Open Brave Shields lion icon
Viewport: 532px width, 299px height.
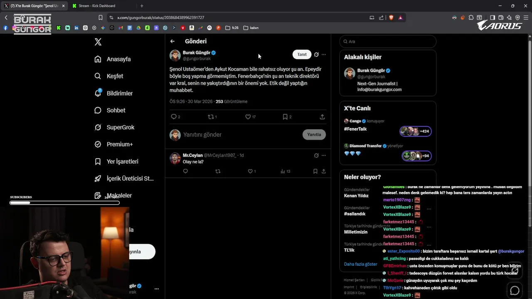pyautogui.click(x=391, y=17)
